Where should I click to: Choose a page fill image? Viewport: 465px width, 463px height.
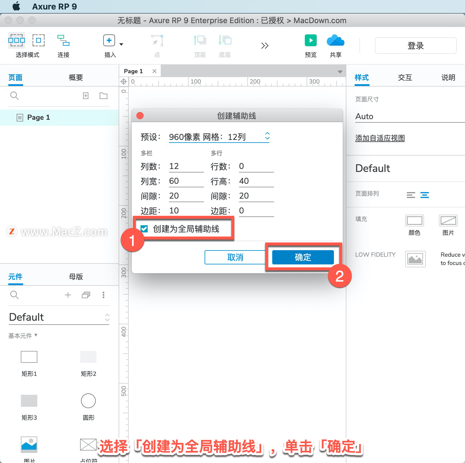(448, 221)
